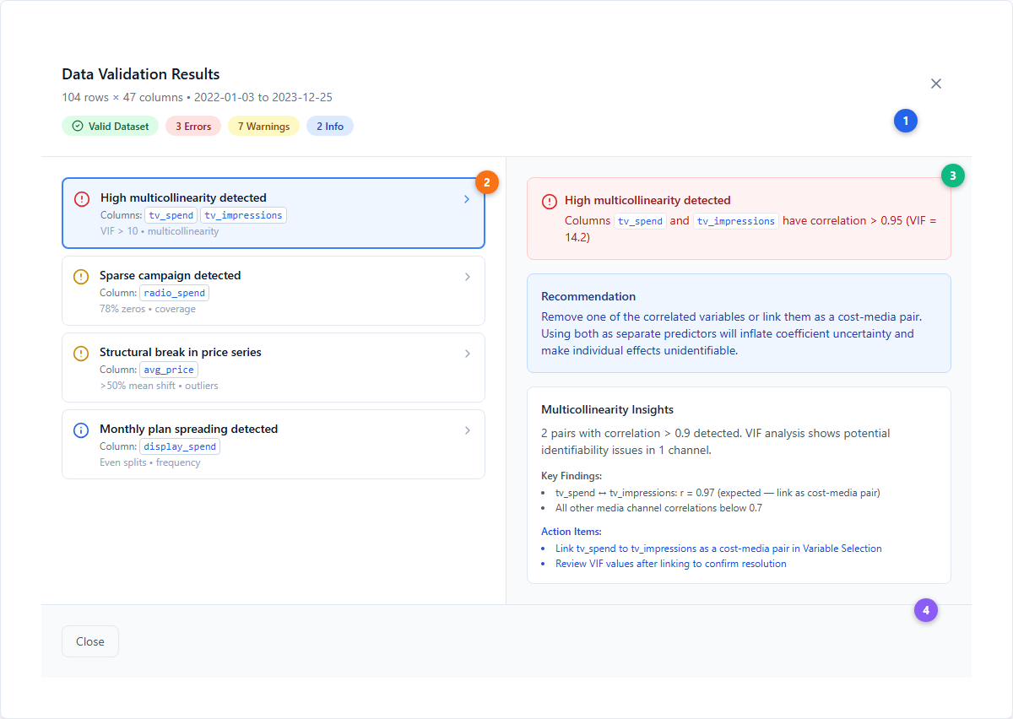
Task: Click the Valid Dataset badge
Action: click(x=110, y=127)
